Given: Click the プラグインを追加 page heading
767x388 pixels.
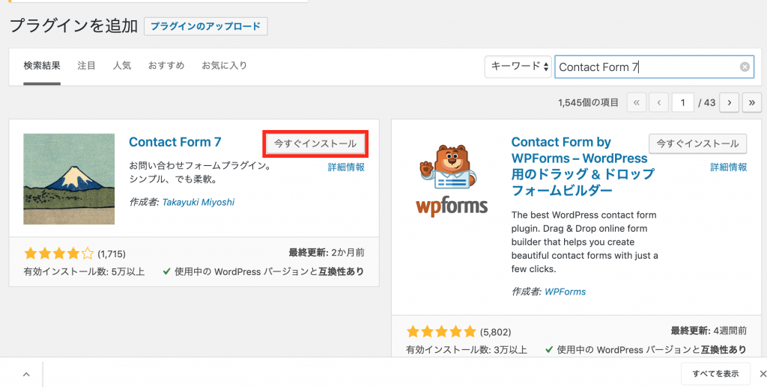Looking at the screenshot, I should pos(74,26).
